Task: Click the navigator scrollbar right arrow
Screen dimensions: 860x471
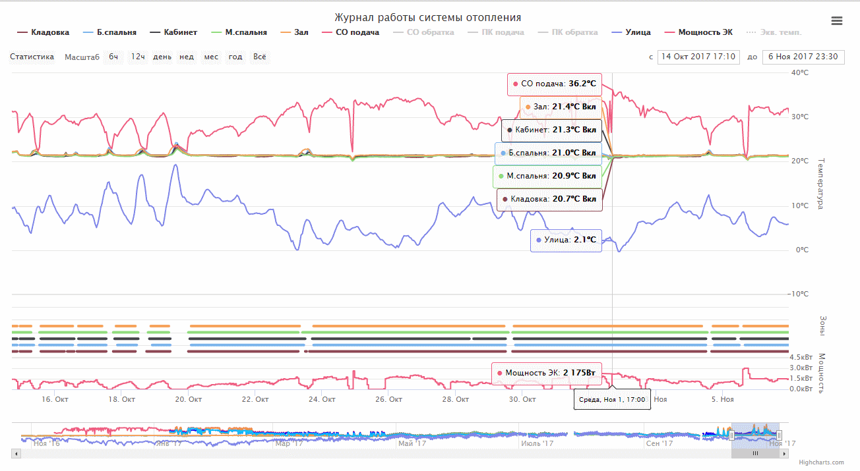Action: tap(785, 453)
